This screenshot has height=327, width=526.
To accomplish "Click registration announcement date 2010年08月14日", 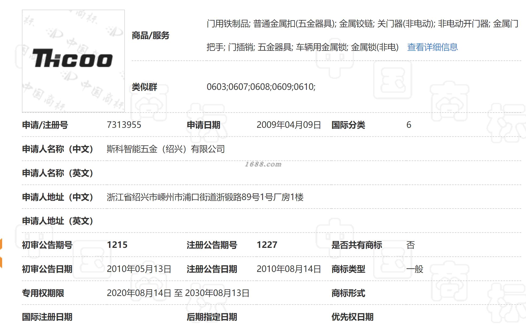I will click(x=289, y=269).
